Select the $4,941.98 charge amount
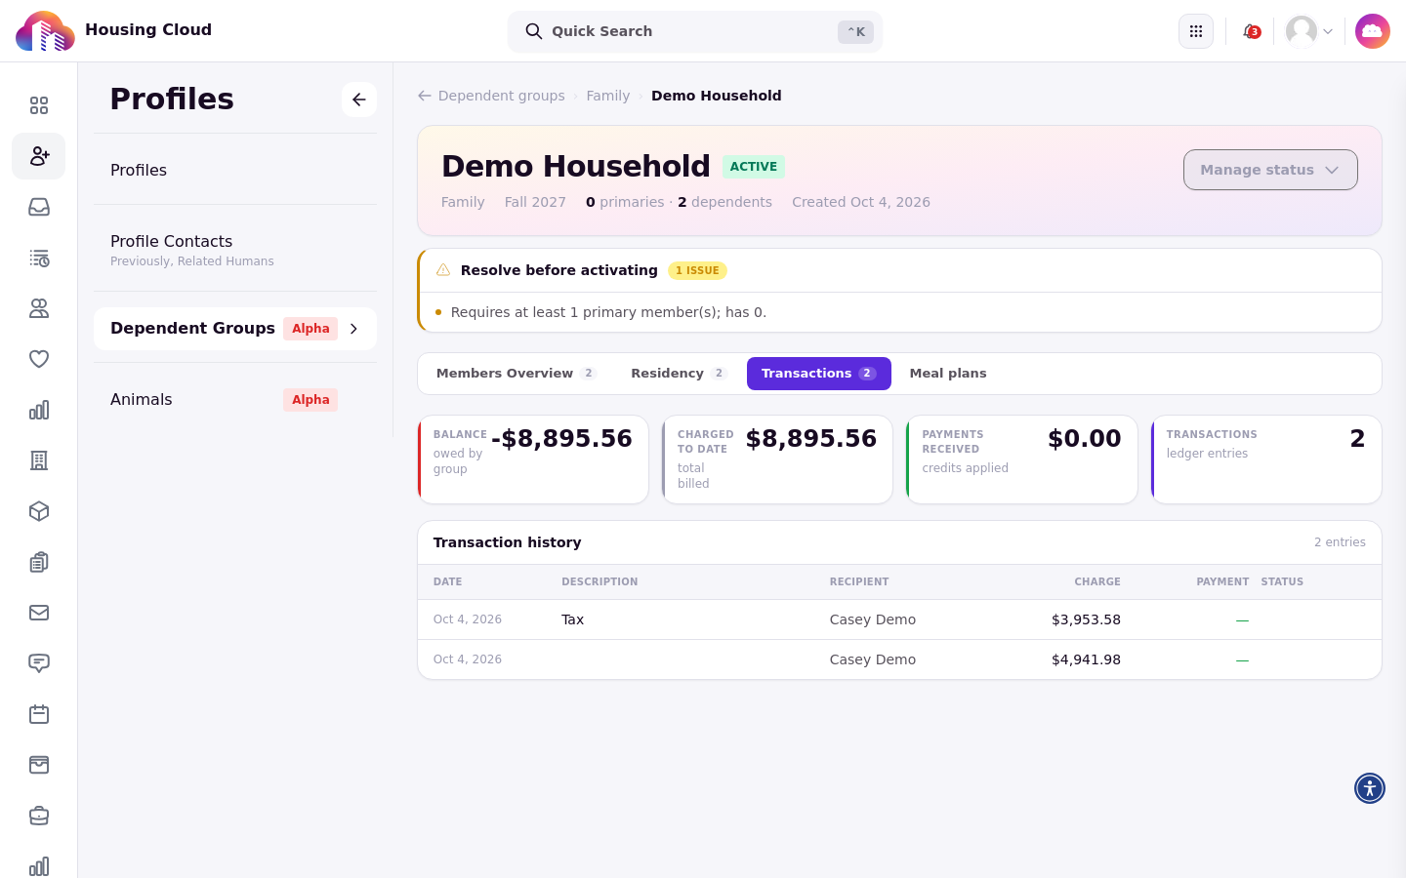 1086,659
